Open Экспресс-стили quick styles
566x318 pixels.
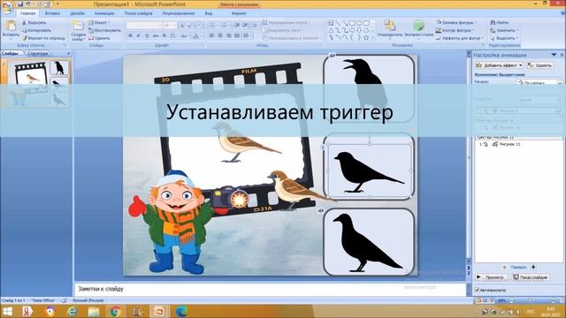point(418,29)
